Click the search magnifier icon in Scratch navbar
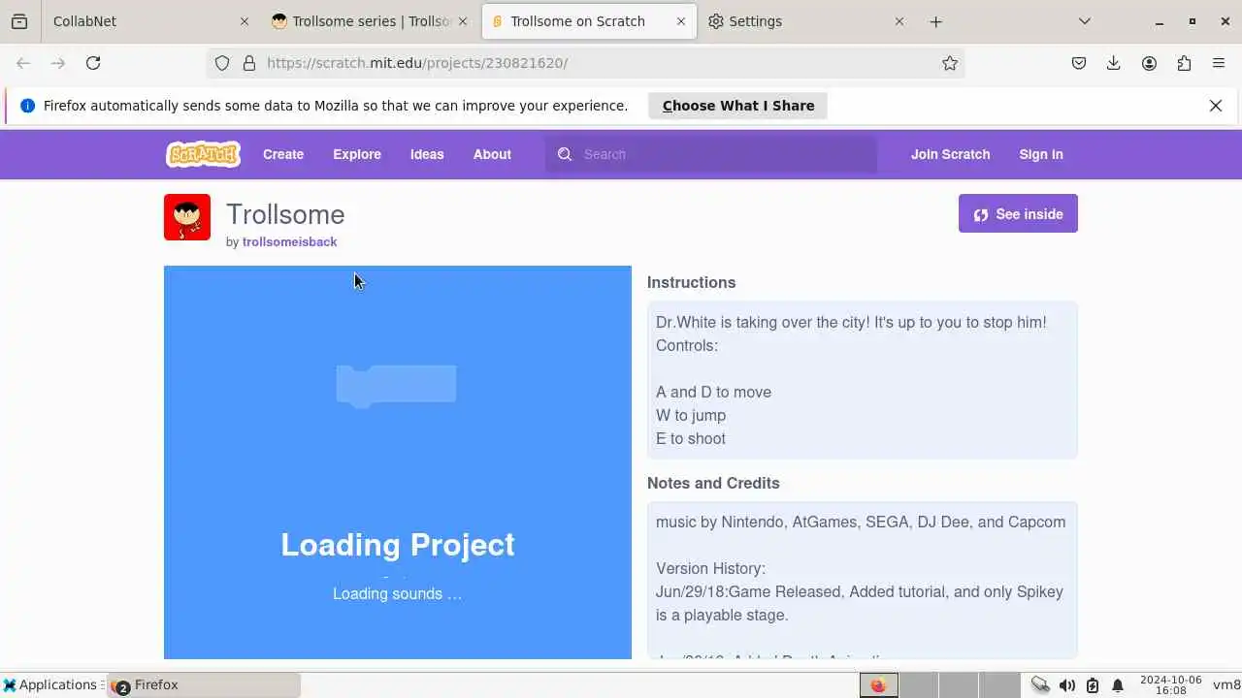1242x698 pixels. click(565, 154)
